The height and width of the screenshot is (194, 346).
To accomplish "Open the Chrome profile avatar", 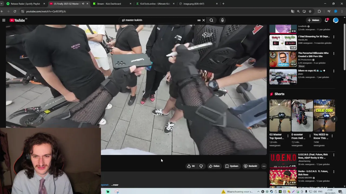I will pos(335,11).
